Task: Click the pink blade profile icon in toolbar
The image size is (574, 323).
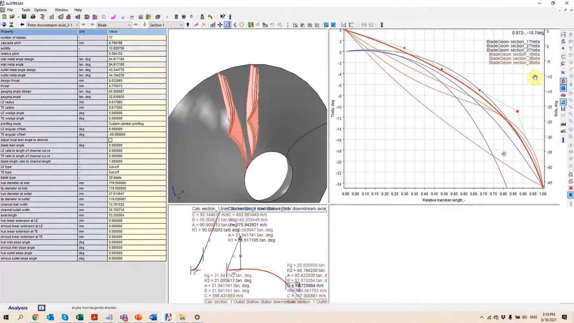Action: 114,17
